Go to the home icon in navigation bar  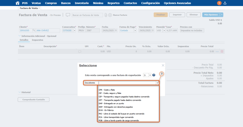coord(18,3)
